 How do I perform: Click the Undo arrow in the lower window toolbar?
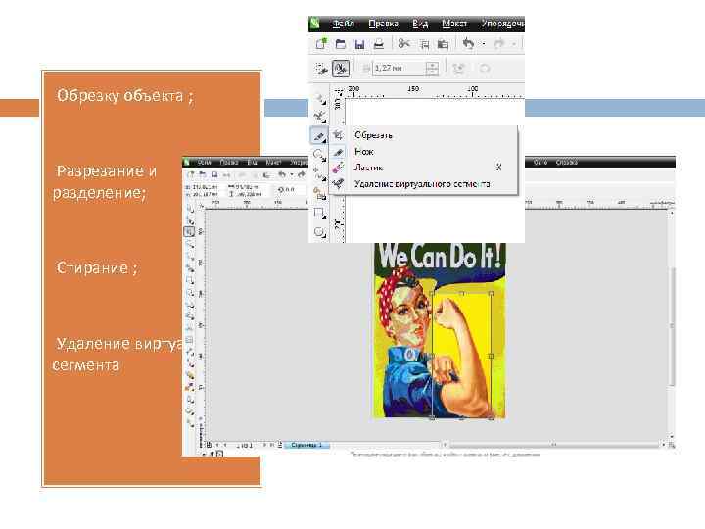click(282, 174)
